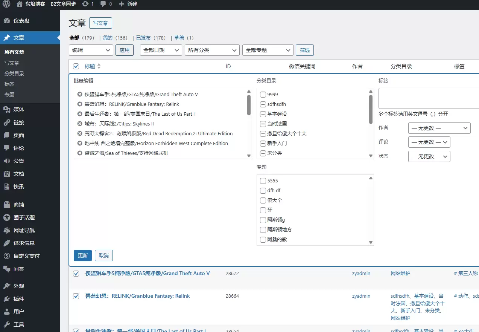Screen dimensions: 479x332
Task: Open the 状态 no-change dropdown
Action: 429,156
